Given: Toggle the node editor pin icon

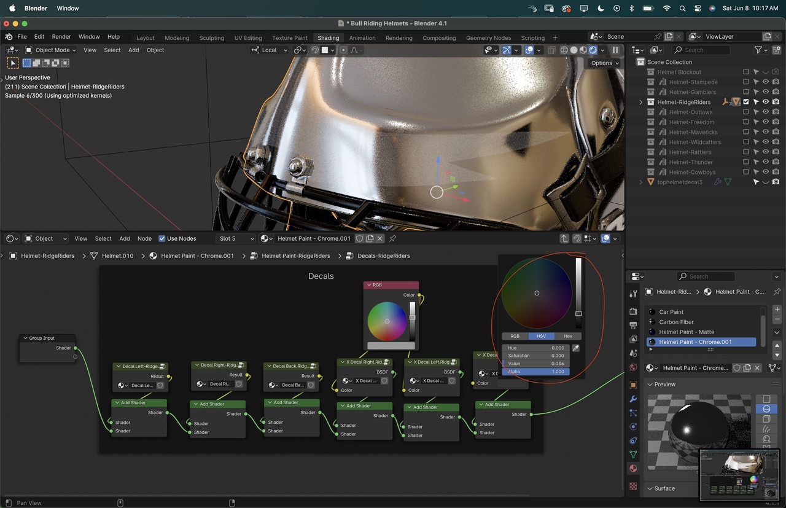Looking at the screenshot, I should coord(393,239).
